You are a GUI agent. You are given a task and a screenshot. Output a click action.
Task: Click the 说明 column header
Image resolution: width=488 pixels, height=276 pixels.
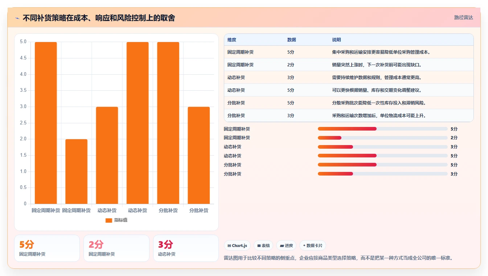click(x=336, y=40)
